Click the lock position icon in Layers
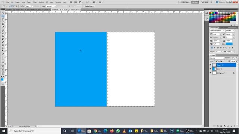239x134 pixels. click(x=219, y=61)
